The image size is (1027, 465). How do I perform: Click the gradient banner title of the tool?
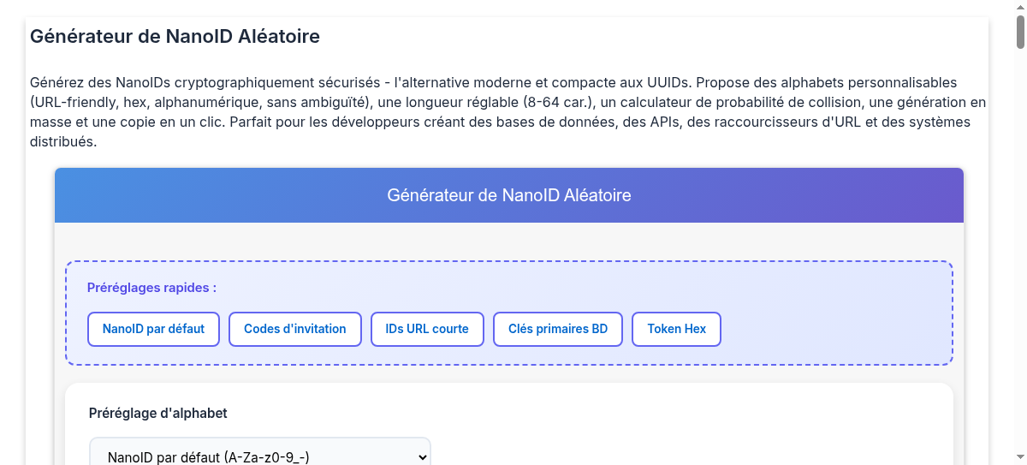pos(509,195)
